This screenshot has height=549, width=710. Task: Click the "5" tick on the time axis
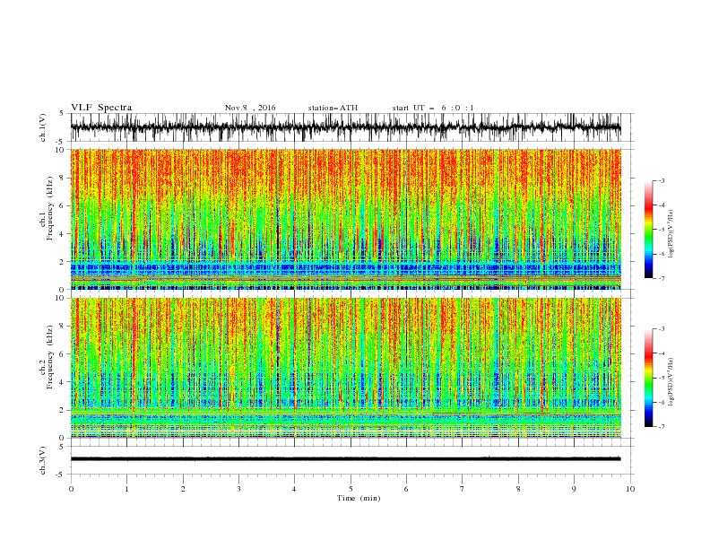coord(351,489)
